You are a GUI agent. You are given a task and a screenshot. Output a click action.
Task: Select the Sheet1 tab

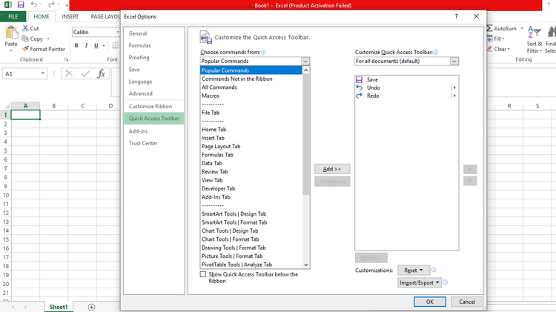coord(59,307)
